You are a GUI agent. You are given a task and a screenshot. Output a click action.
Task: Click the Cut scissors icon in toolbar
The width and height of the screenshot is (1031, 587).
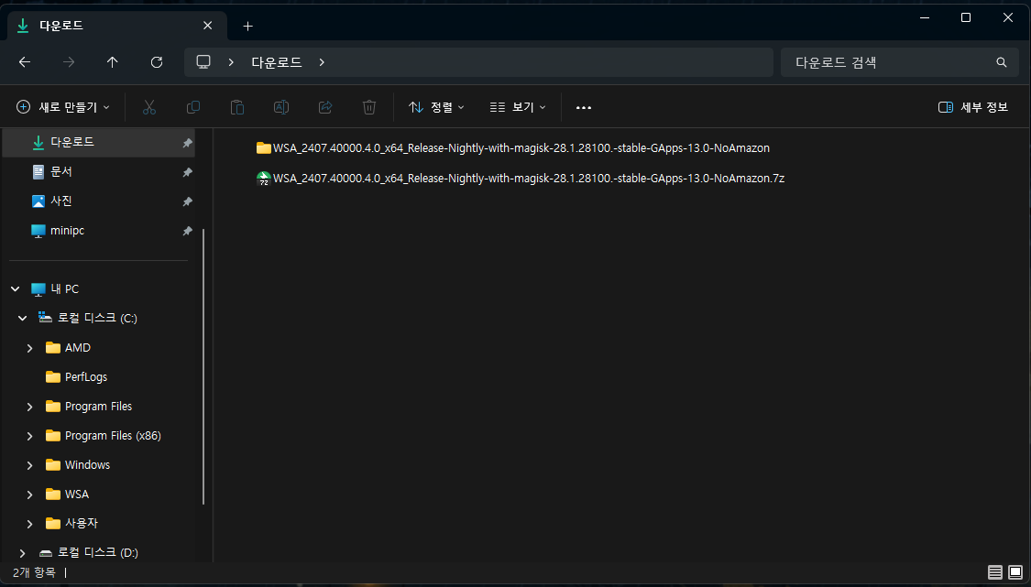(149, 107)
